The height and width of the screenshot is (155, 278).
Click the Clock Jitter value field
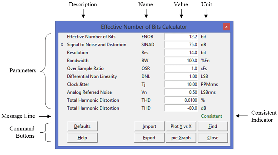tap(181, 84)
